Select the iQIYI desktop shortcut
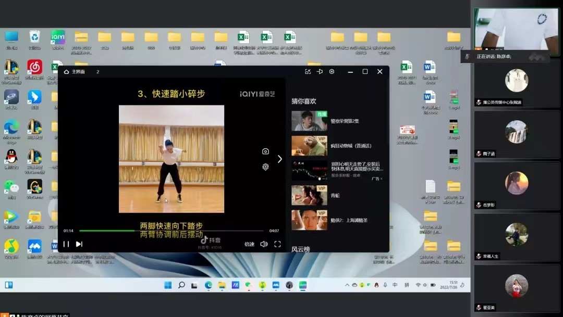 (58, 40)
